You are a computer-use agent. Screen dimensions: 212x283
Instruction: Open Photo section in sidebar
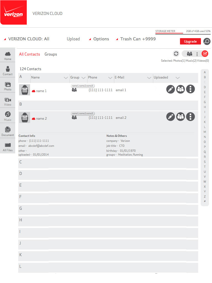[8, 86]
